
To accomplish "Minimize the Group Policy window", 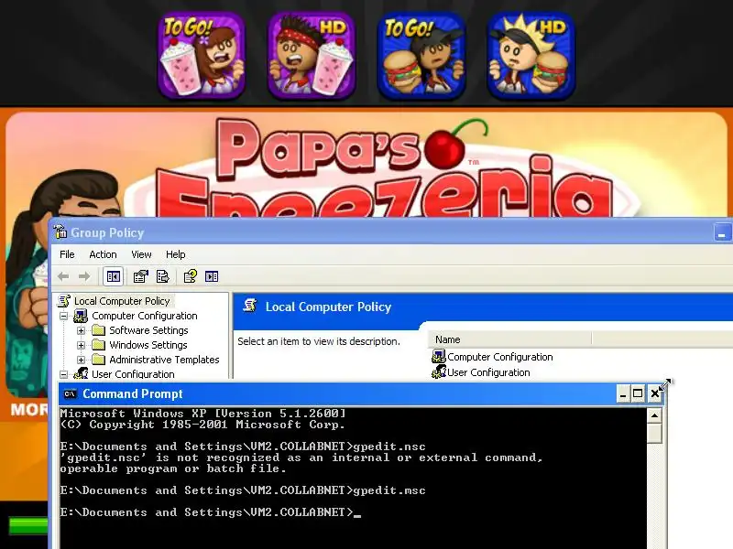I will 722,232.
